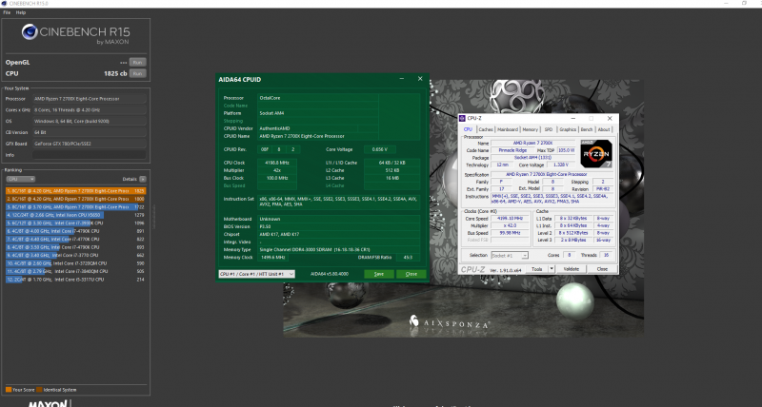Image resolution: width=762 pixels, height=407 pixels.
Task: Switch to CPU-Z Mainboard tab
Action: point(508,129)
